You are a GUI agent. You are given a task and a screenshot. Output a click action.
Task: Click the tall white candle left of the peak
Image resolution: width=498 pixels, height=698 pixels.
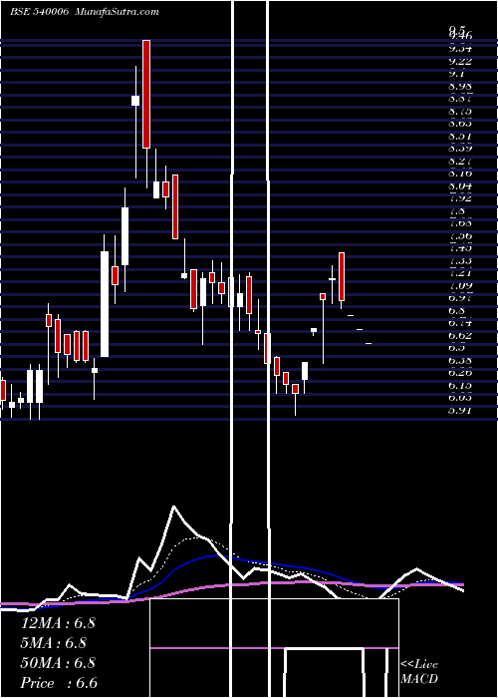[104, 304]
